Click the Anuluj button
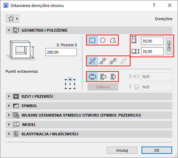The width and height of the screenshot is (178, 158). (x=122, y=150)
